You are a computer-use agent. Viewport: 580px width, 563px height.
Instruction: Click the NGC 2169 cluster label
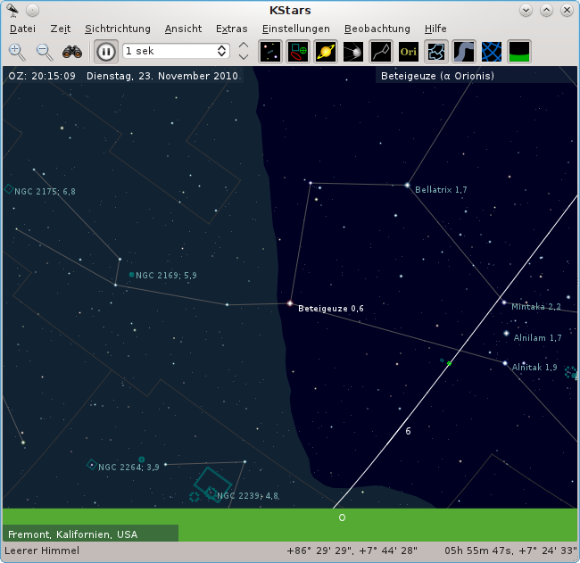click(165, 276)
